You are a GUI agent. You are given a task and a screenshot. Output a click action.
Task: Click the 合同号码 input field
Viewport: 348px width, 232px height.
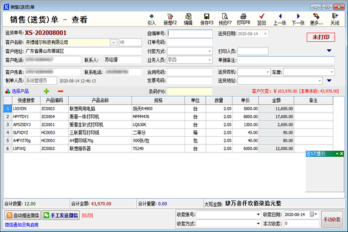190,72
